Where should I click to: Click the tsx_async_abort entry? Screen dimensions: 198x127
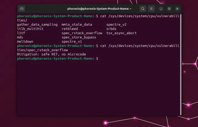click(121, 33)
